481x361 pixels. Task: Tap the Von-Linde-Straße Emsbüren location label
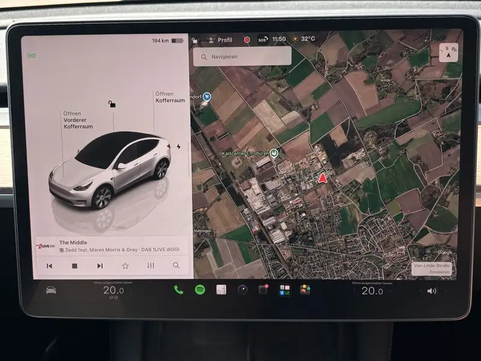(431, 268)
